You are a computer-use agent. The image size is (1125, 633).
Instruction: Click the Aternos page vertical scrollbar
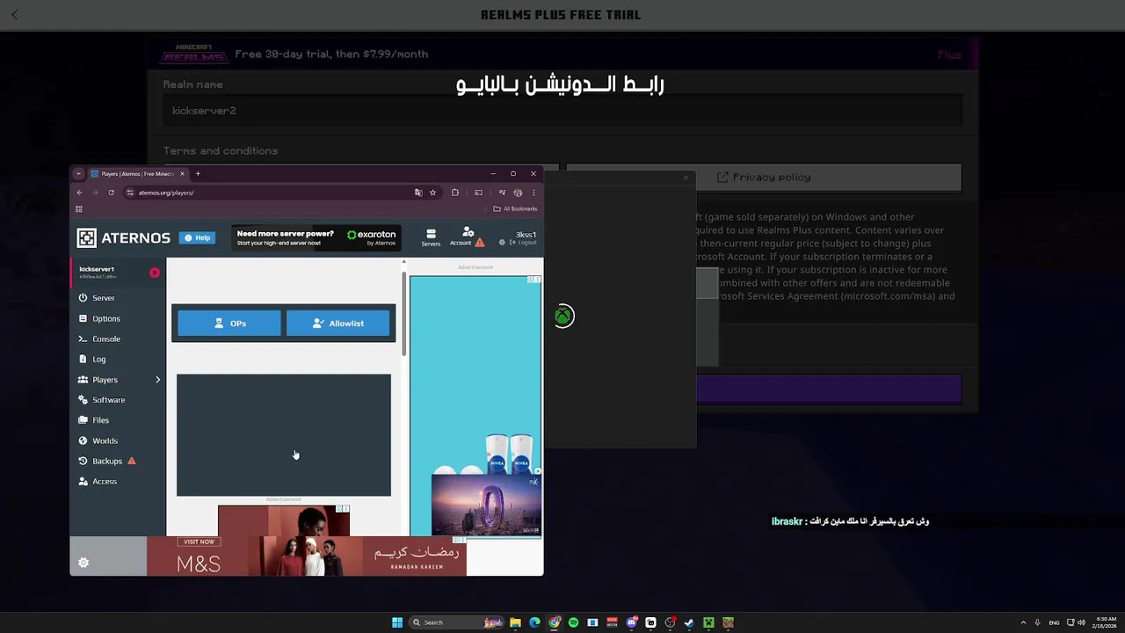point(404,314)
